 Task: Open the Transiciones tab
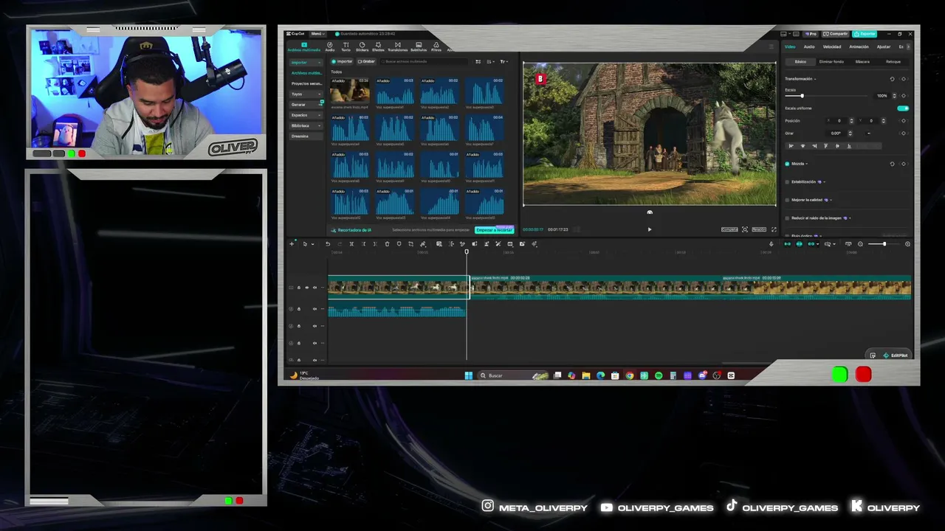tap(397, 46)
